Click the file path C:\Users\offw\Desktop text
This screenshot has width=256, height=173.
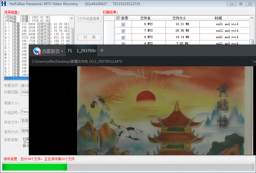pyautogui.click(x=77, y=62)
